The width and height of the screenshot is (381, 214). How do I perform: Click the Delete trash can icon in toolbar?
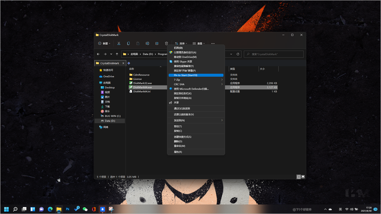click(167, 44)
